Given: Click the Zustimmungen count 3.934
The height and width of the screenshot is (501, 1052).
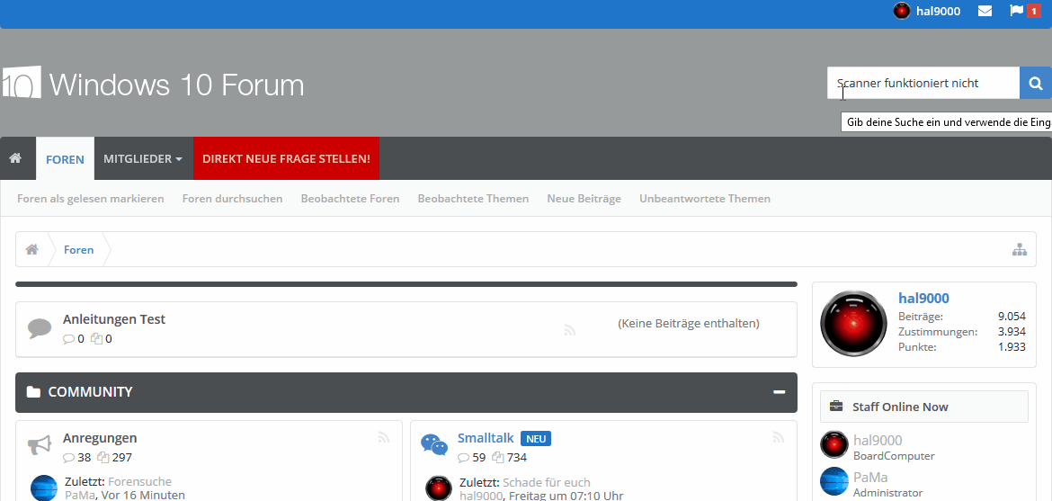Looking at the screenshot, I should click(x=1012, y=332).
